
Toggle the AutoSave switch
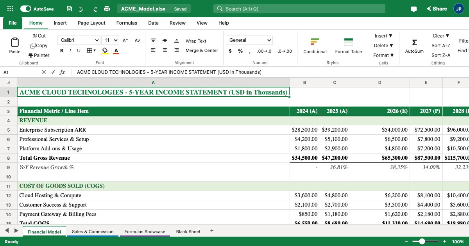point(26,9)
